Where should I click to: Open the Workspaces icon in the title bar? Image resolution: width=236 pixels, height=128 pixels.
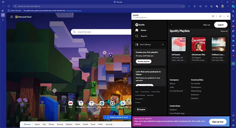3,2
